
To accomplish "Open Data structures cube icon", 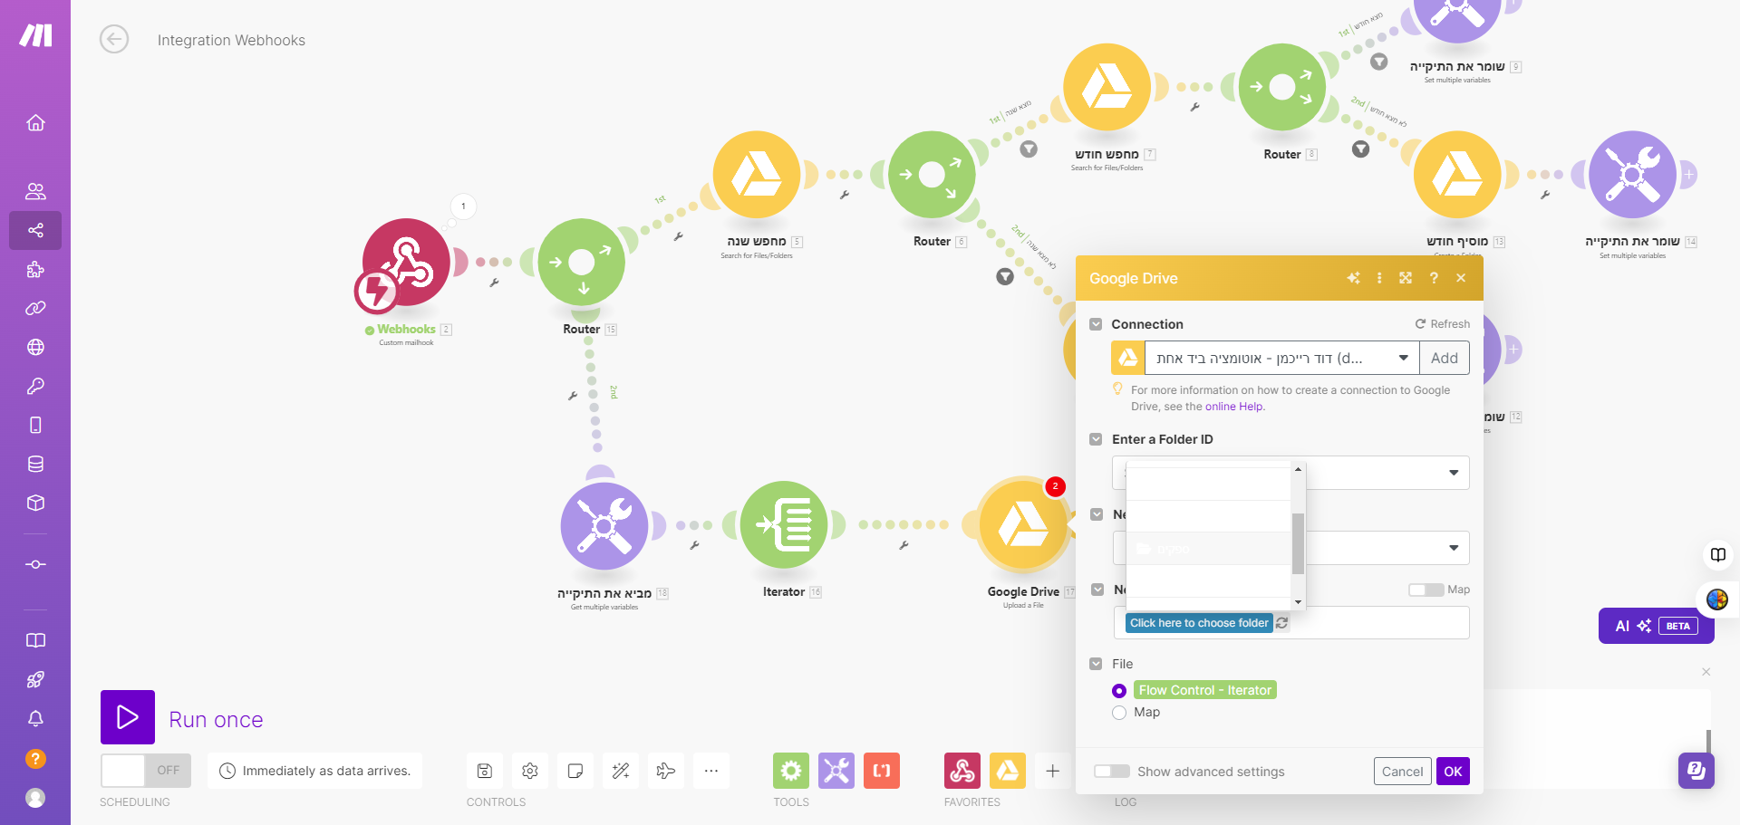I will 35,503.
